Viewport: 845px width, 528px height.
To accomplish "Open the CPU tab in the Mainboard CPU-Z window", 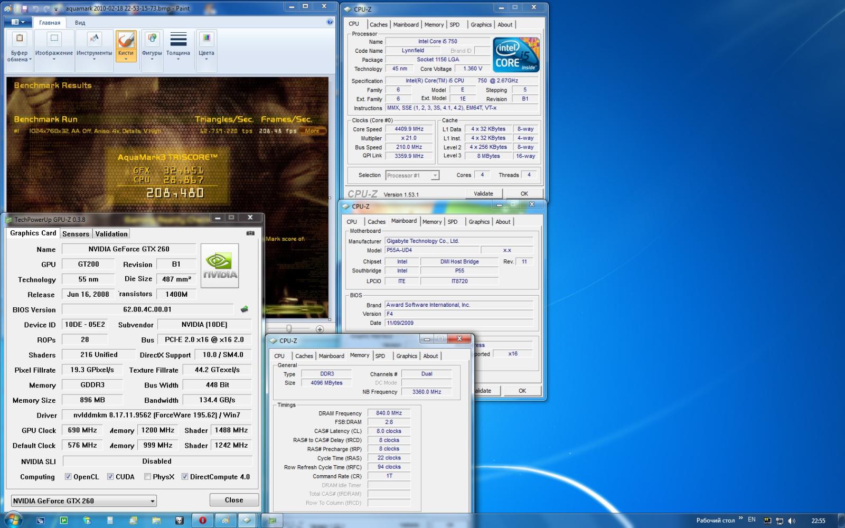I will (x=352, y=222).
